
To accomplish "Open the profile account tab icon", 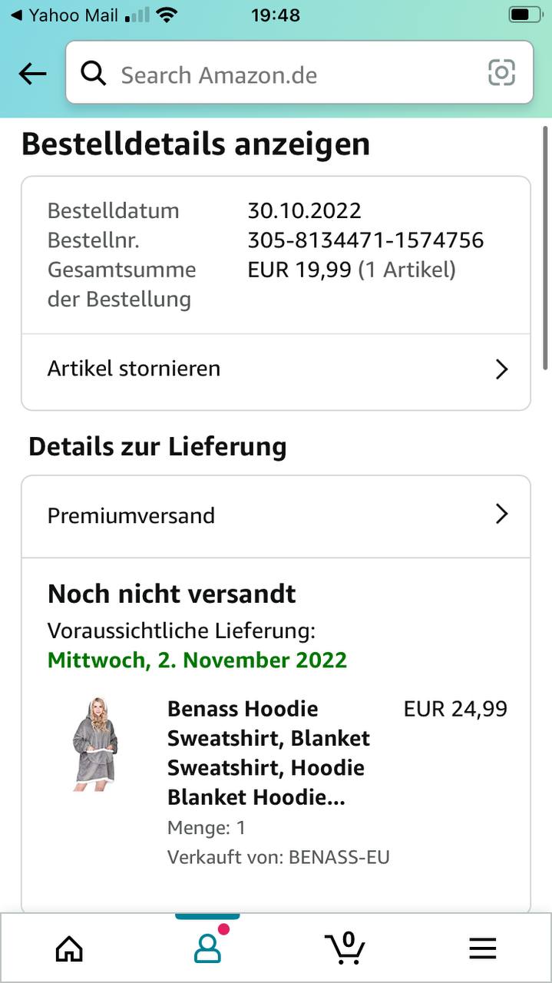I will coord(207,948).
